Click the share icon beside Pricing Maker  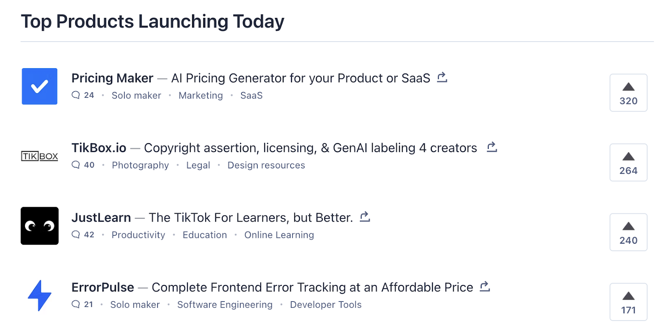[442, 77]
